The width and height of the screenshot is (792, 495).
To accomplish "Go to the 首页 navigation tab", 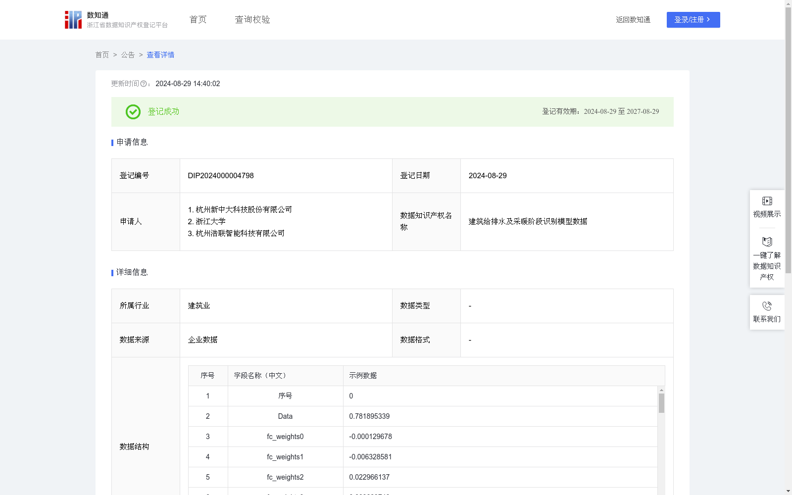I will click(x=198, y=20).
